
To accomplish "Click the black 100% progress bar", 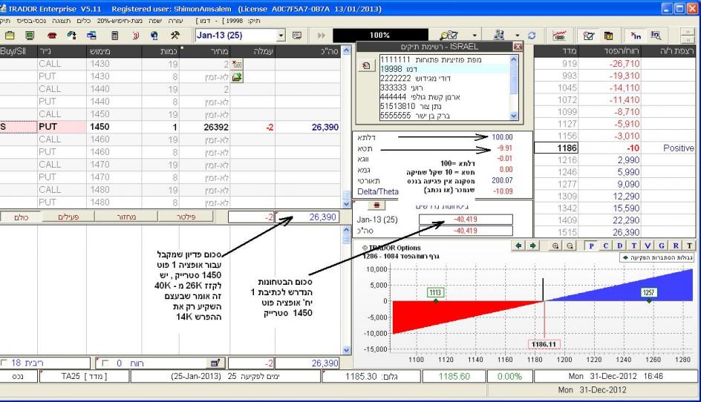I will [380, 36].
